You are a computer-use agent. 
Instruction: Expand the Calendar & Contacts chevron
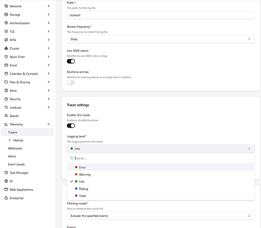tap(49, 74)
